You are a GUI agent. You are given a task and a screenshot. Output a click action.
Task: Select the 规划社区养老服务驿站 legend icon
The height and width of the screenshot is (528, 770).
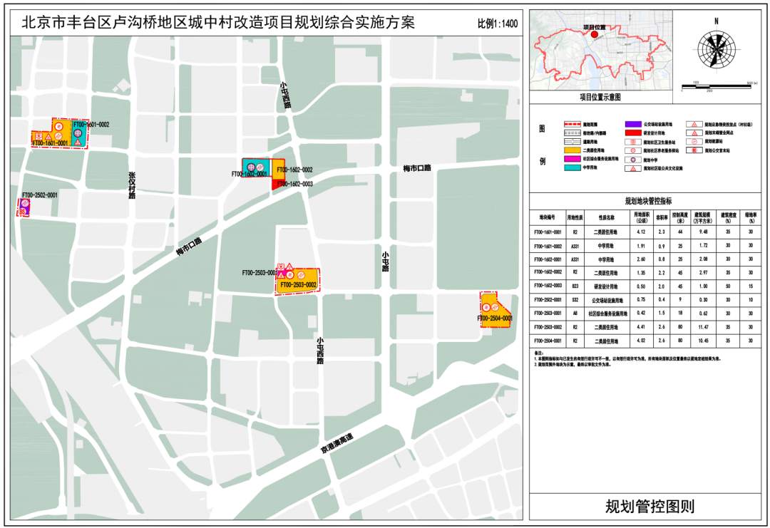click(x=632, y=150)
